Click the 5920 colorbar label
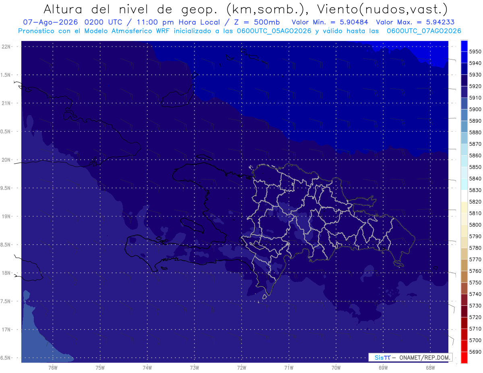This screenshot has height=373, width=483. coord(475,86)
